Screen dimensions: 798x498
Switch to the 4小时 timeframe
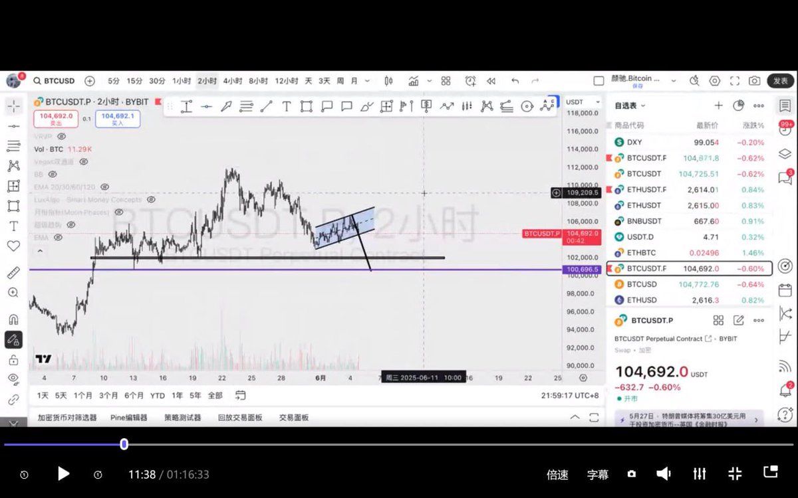(232, 81)
